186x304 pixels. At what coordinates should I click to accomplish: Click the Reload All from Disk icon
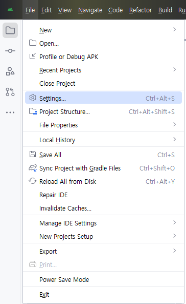pos(33,181)
